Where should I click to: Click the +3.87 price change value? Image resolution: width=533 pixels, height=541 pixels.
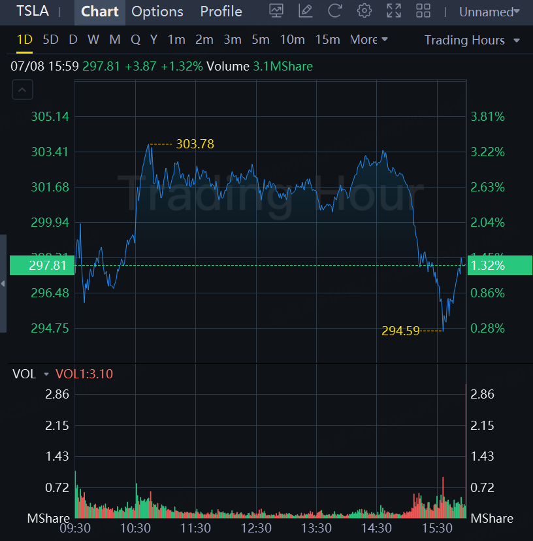tap(140, 66)
